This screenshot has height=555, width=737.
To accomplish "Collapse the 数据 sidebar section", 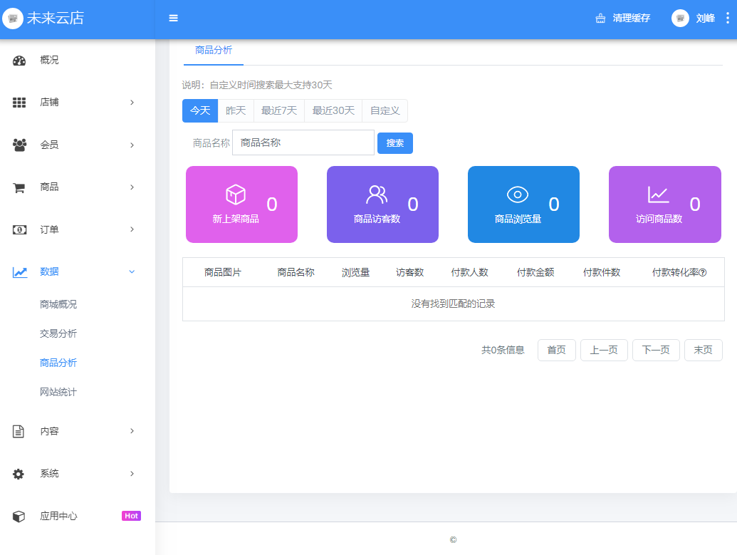I will 132,271.
